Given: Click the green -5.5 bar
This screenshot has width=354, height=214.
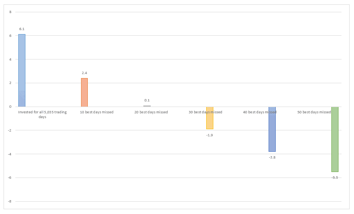Looking at the screenshot, I should coord(335,139).
